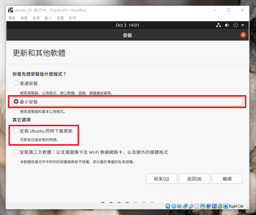Select the 普通安裝 radio button
256x215 pixels.
16,83
